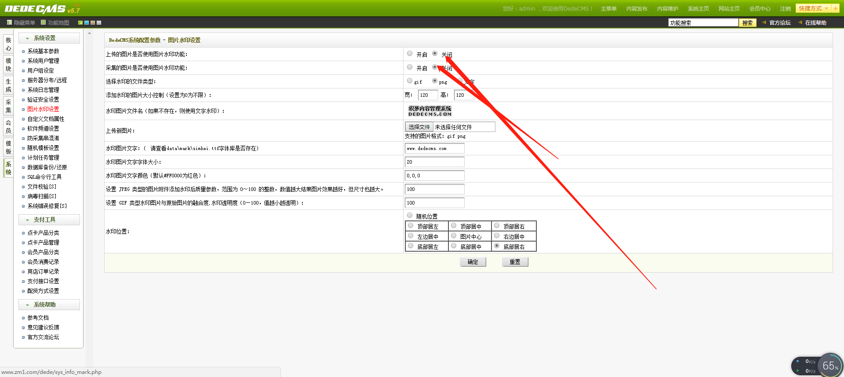Open 内容发布 in top navigation
Image resolution: width=844 pixels, height=377 pixels.
tap(637, 9)
